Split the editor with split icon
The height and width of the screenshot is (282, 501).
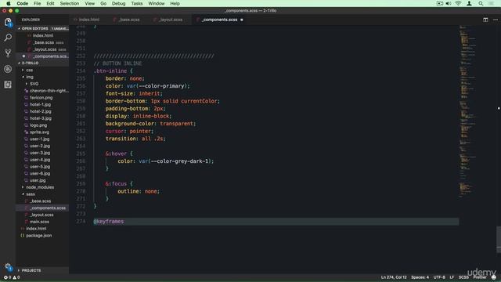tap(485, 20)
